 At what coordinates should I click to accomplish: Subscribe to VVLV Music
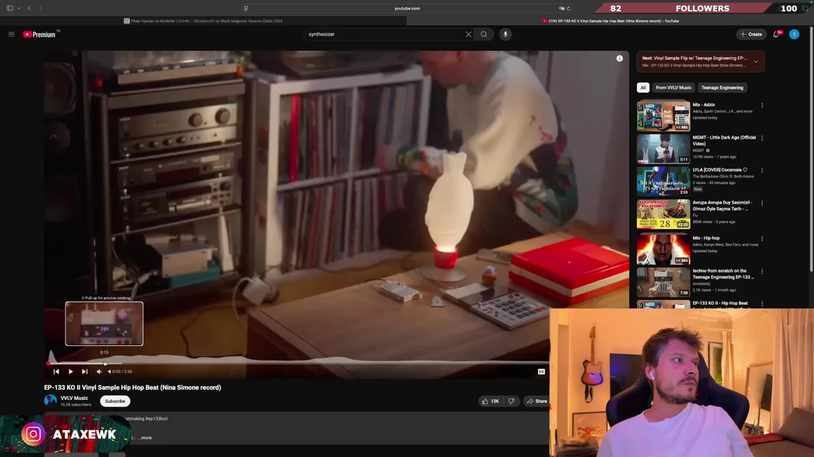click(x=115, y=401)
